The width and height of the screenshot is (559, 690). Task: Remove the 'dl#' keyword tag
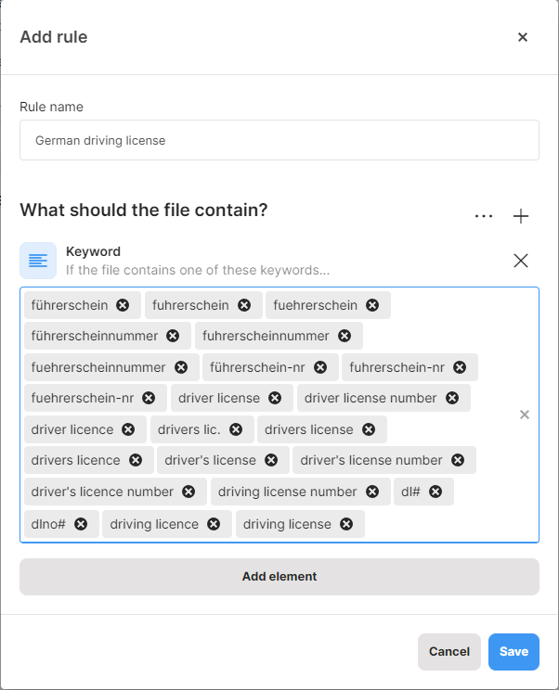click(x=435, y=492)
